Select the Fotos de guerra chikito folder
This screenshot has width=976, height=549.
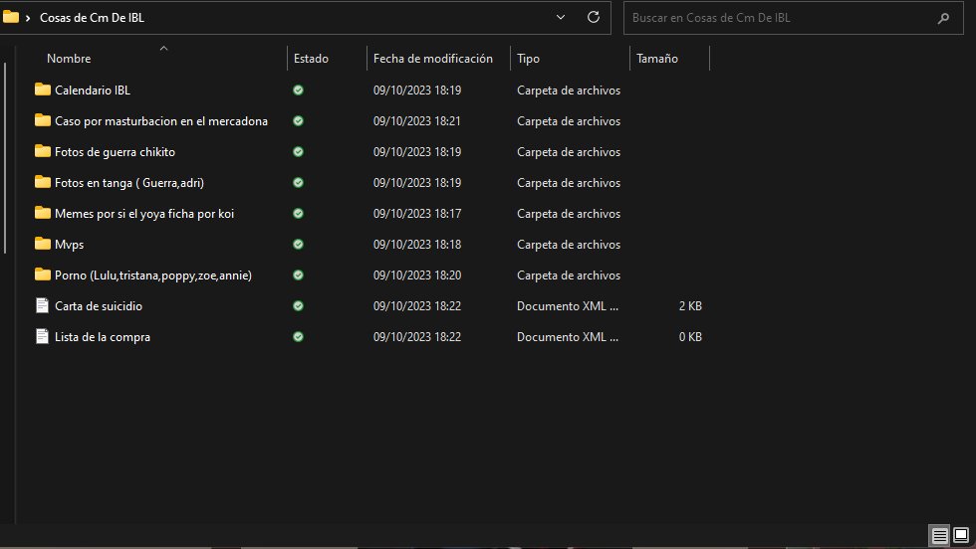coord(115,152)
